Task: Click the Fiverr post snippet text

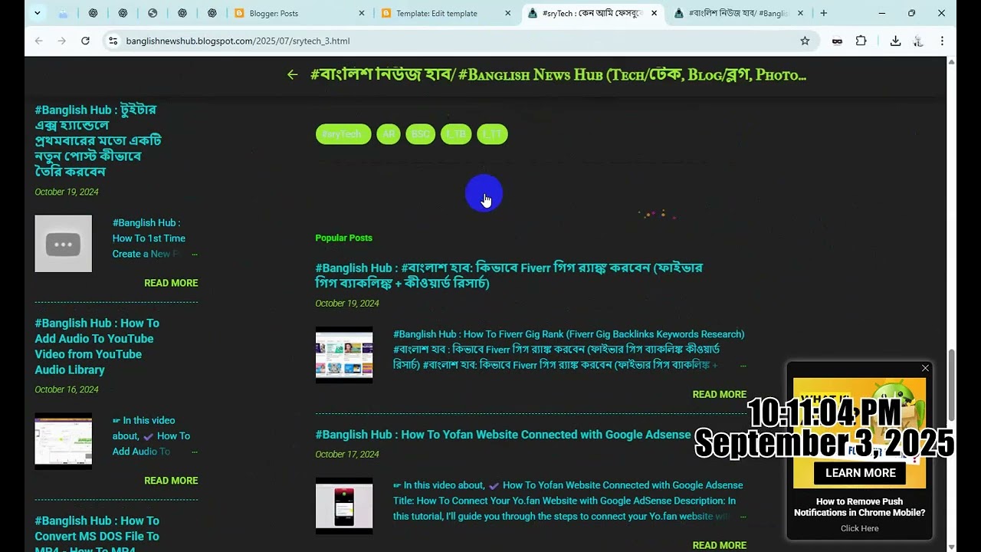Action: (x=569, y=350)
